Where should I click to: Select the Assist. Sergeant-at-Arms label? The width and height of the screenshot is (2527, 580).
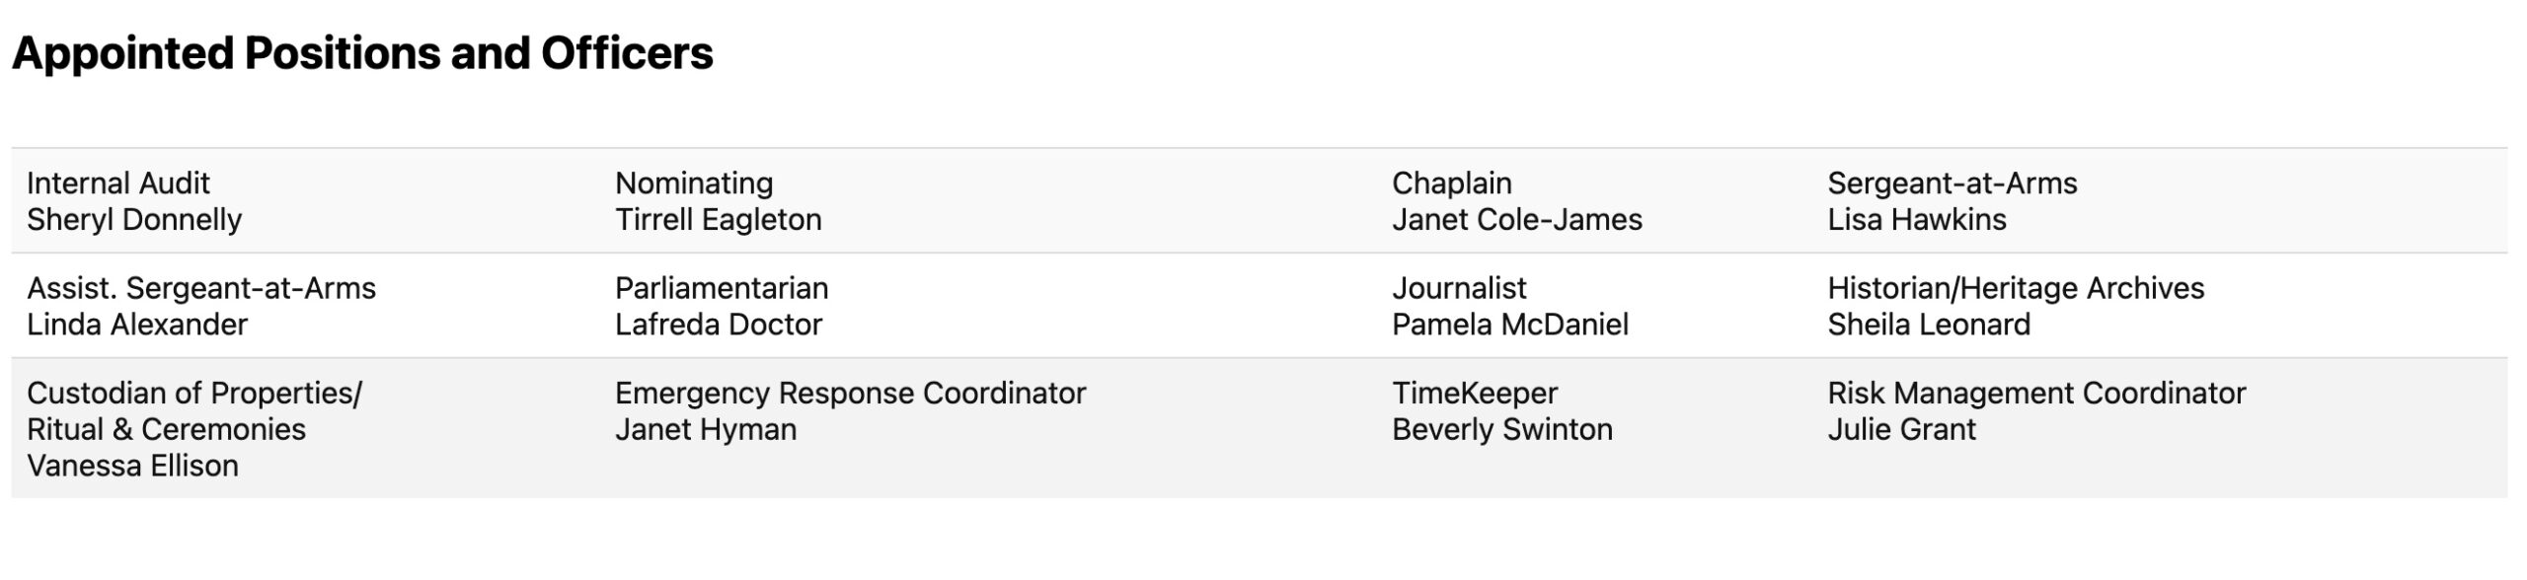point(201,289)
